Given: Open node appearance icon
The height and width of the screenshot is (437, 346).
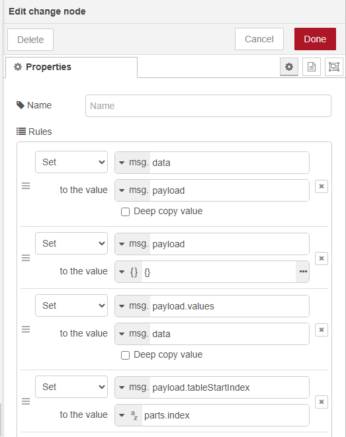Looking at the screenshot, I should click(333, 67).
